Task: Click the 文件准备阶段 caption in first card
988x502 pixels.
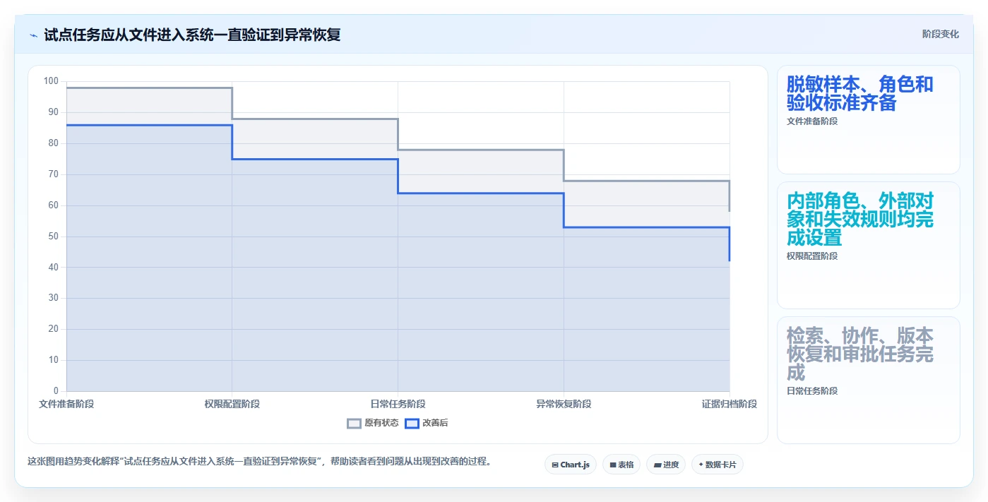Action: (x=812, y=121)
